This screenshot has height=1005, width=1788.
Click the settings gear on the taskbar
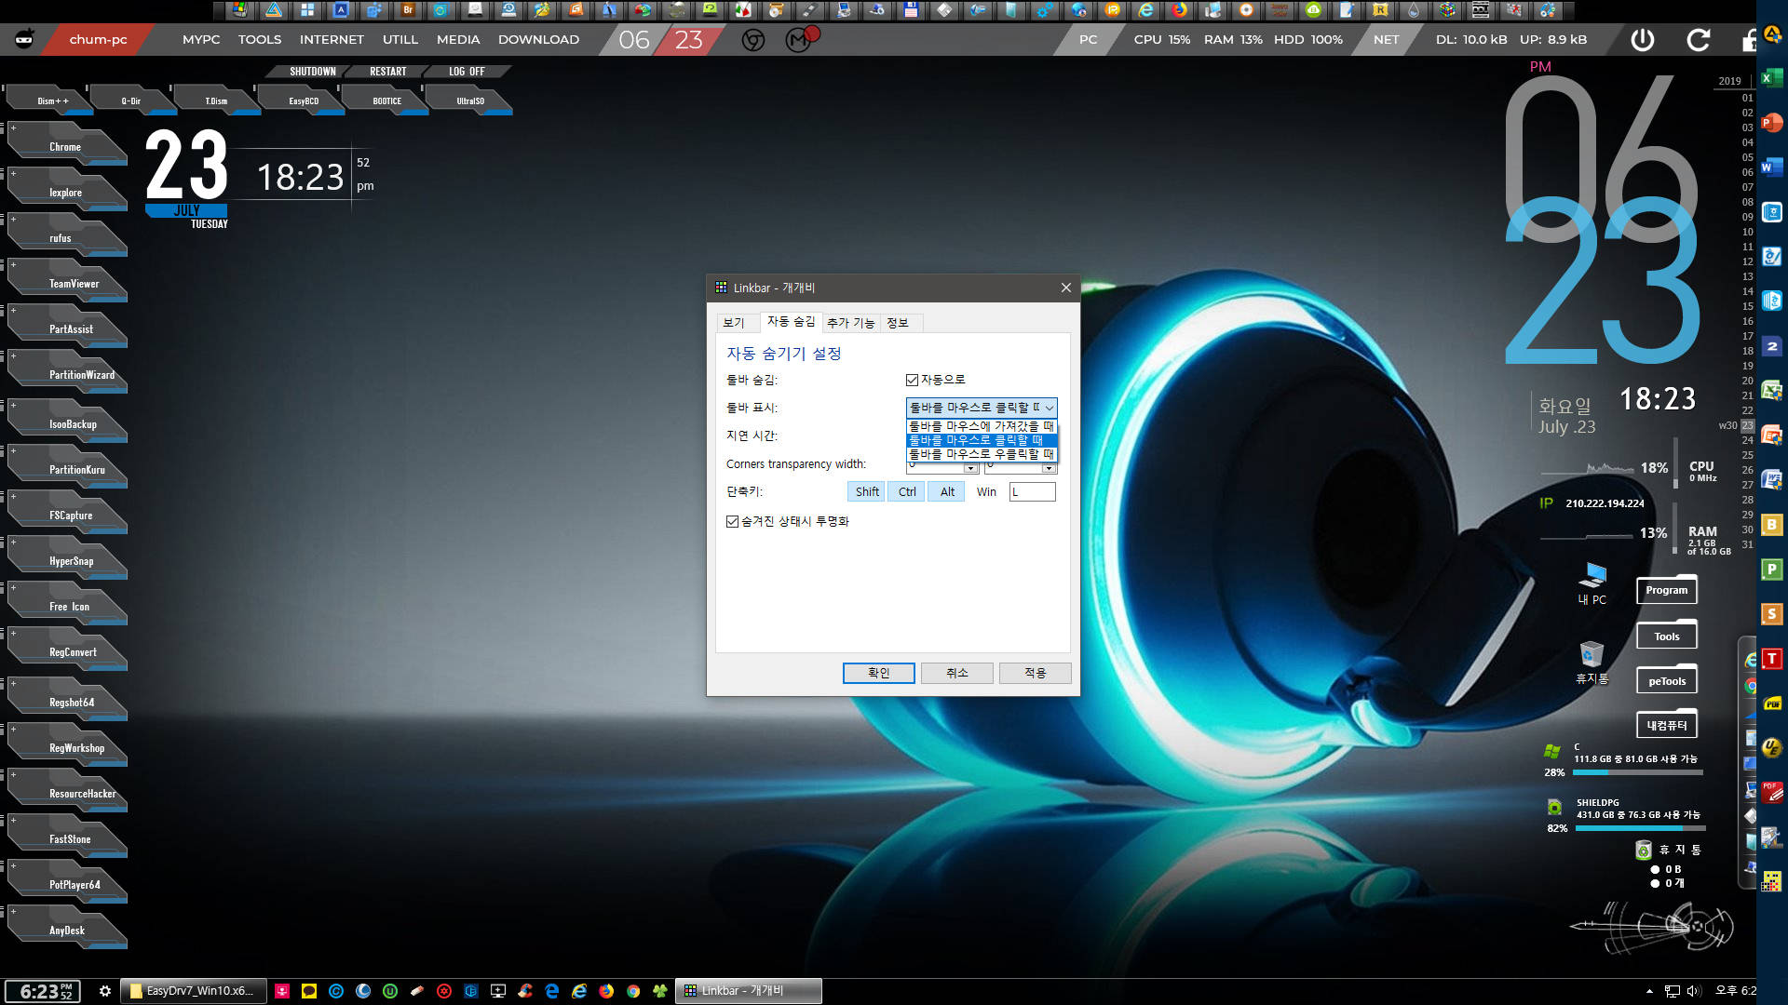point(105,991)
